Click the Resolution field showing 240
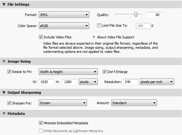The height and width of the screenshot is (135, 182). tap(131, 82)
